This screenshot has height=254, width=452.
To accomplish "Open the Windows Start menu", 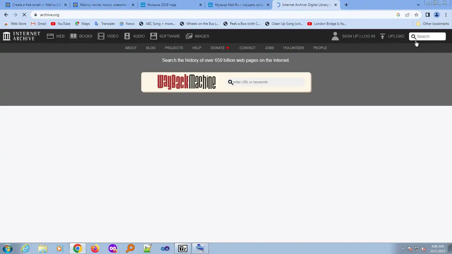I will (x=8, y=248).
